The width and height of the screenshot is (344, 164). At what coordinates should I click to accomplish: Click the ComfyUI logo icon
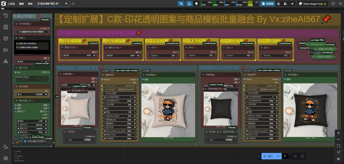[x=3, y=3]
